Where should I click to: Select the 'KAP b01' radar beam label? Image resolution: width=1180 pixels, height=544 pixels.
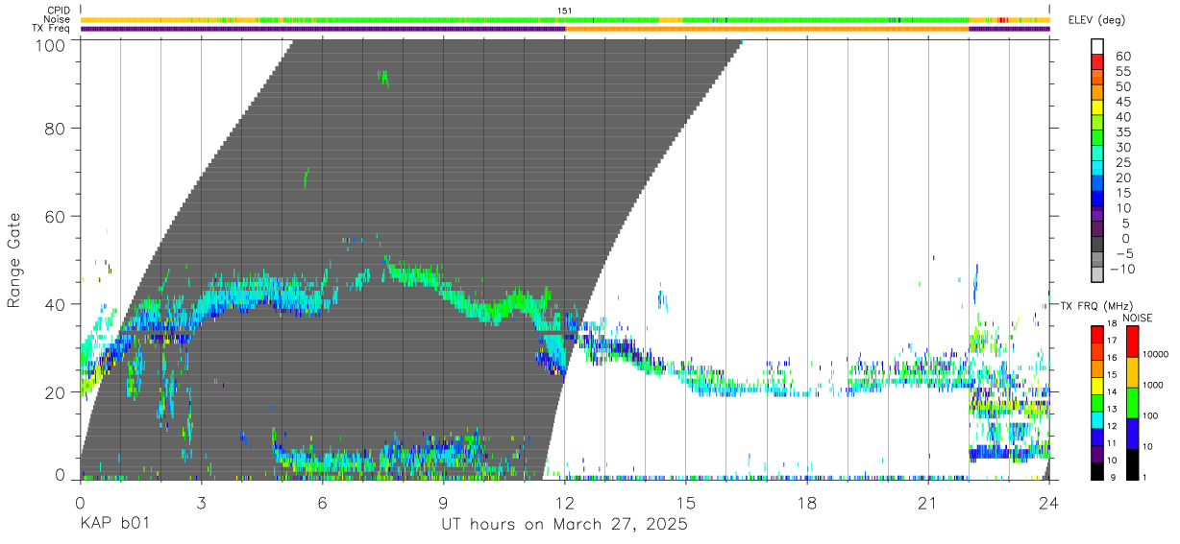tap(114, 525)
